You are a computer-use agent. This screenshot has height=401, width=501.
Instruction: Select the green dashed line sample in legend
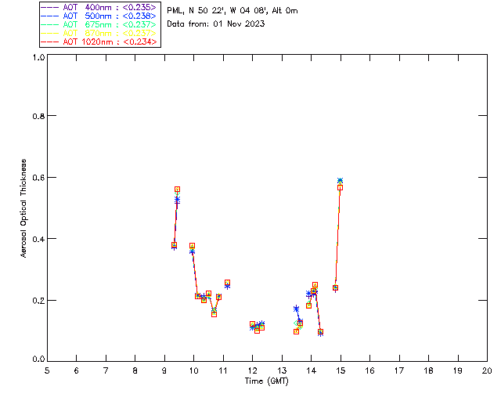coord(50,24)
